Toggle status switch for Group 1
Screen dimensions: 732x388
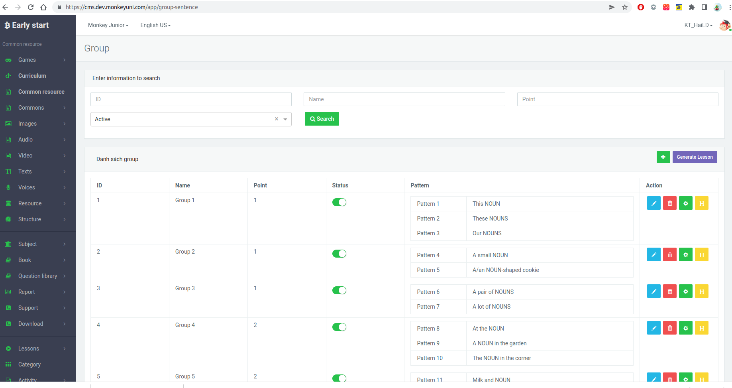coord(339,202)
